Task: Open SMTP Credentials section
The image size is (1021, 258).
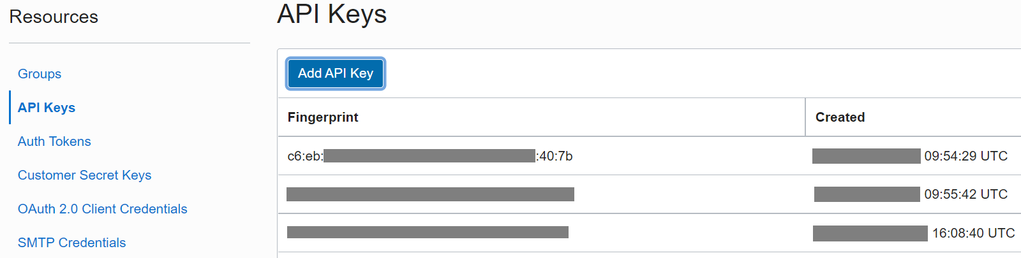Action: (x=71, y=243)
